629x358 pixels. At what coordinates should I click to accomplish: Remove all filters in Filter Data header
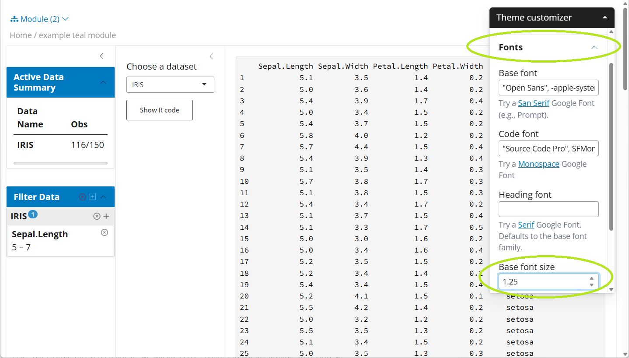[82, 197]
